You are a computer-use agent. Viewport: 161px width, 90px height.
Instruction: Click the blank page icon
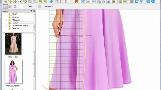(x=62, y=1)
